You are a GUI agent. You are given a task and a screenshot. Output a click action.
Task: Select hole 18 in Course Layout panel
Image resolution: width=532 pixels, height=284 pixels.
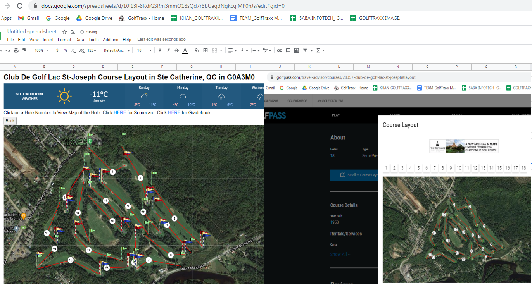click(523, 168)
